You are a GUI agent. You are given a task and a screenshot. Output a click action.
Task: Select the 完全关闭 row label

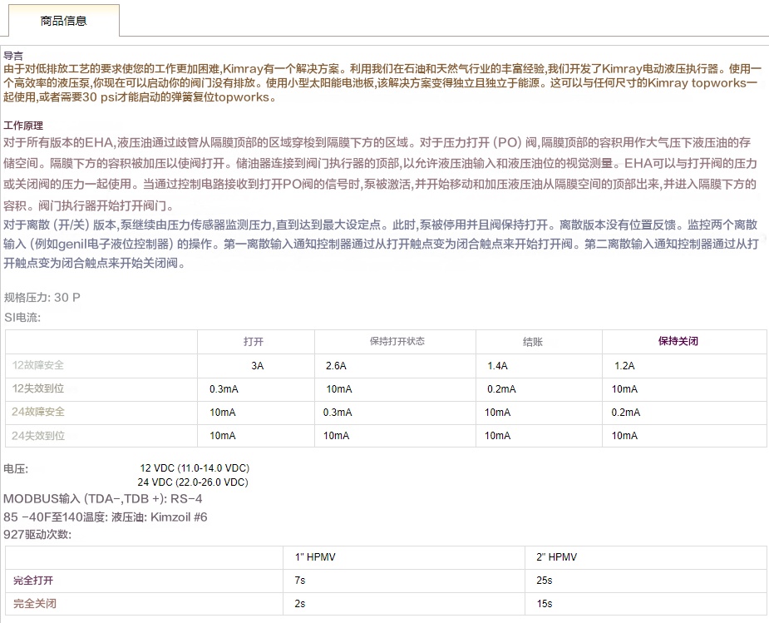[34, 604]
